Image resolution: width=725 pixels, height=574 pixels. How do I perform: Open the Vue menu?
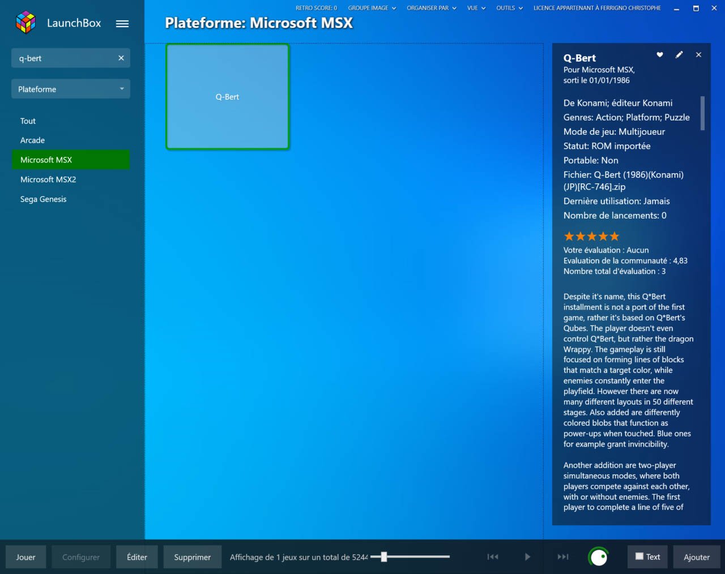[476, 8]
